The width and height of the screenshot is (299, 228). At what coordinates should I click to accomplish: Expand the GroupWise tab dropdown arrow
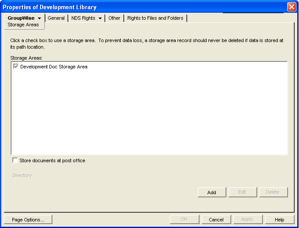pos(39,18)
